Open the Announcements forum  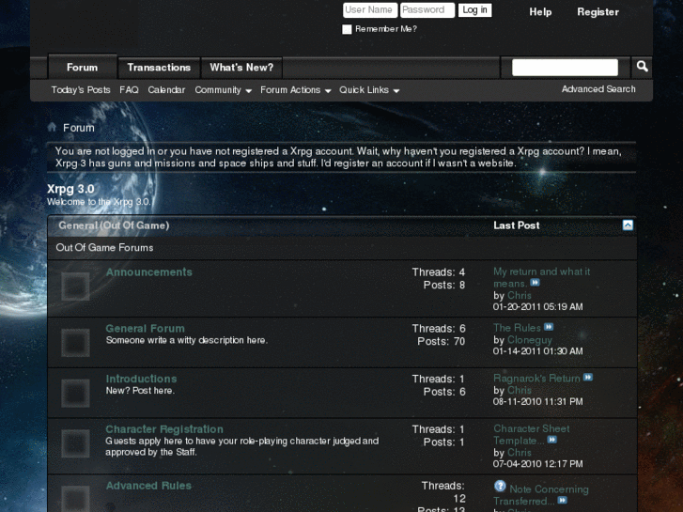(x=149, y=272)
